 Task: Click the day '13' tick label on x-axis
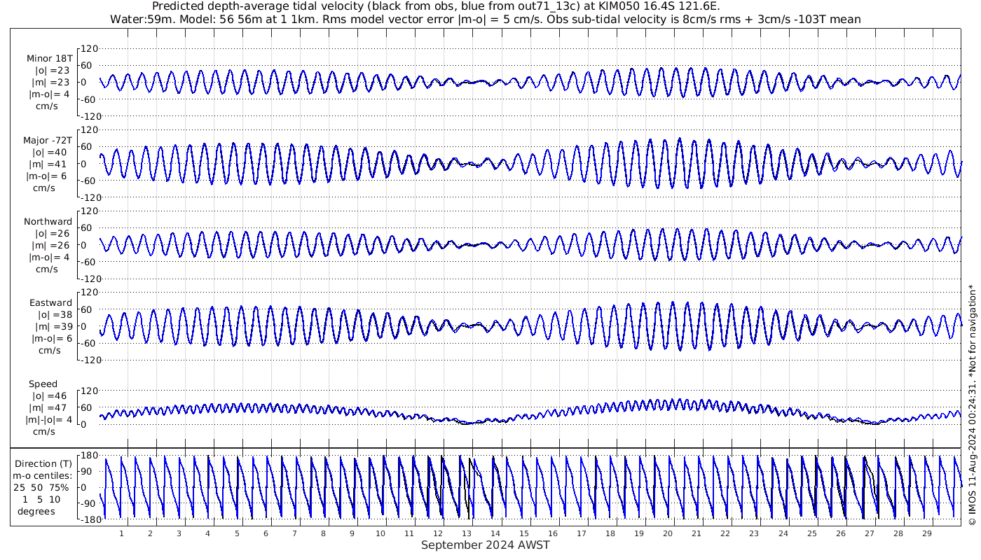click(467, 533)
